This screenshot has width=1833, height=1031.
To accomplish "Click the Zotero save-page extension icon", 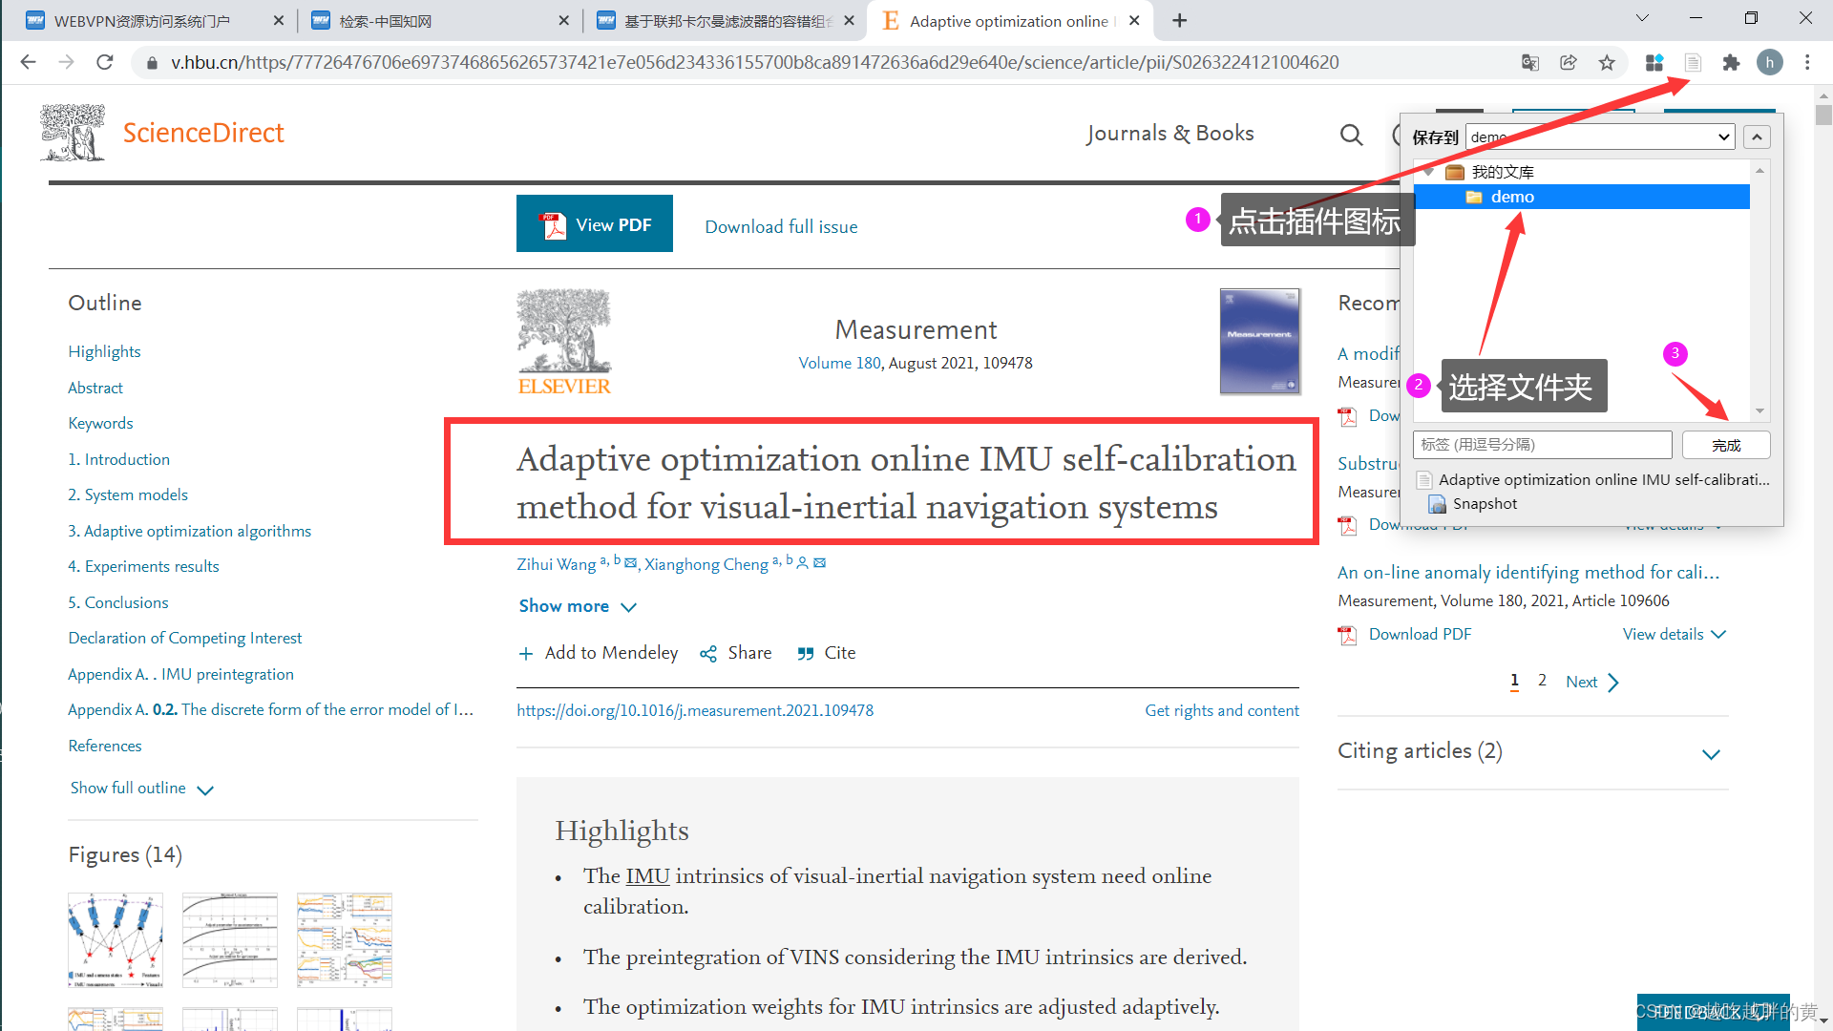I will pos(1693,63).
